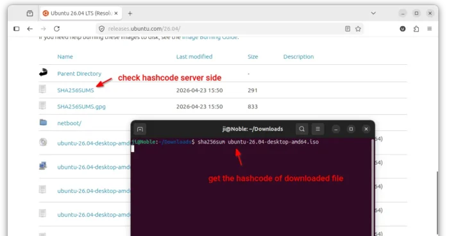The height and width of the screenshot is (236, 449).
Task: Click the file icon beside SHA256SUMS
Action: (x=43, y=88)
